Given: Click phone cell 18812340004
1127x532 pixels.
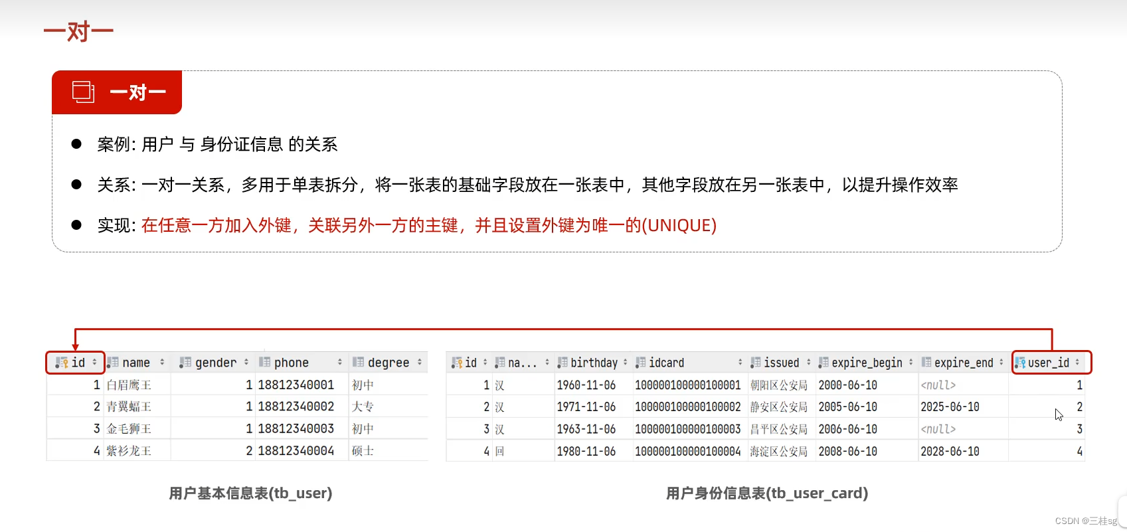Looking at the screenshot, I should (x=296, y=451).
